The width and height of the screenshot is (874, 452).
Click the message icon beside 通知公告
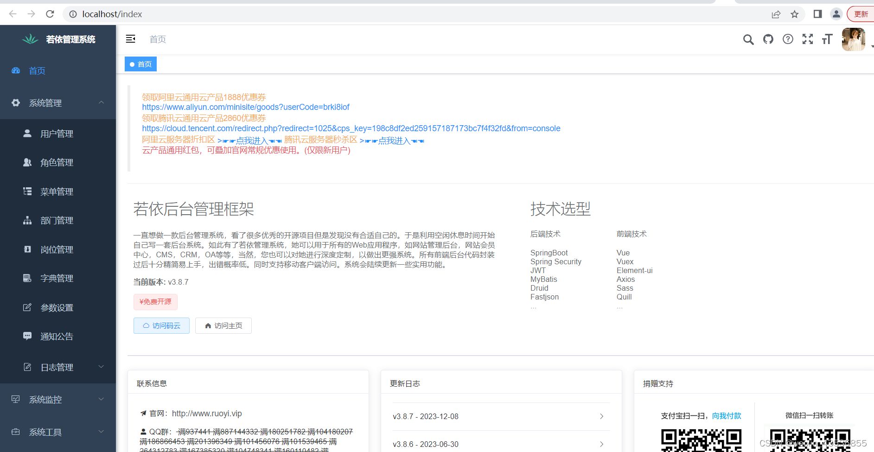(x=27, y=336)
